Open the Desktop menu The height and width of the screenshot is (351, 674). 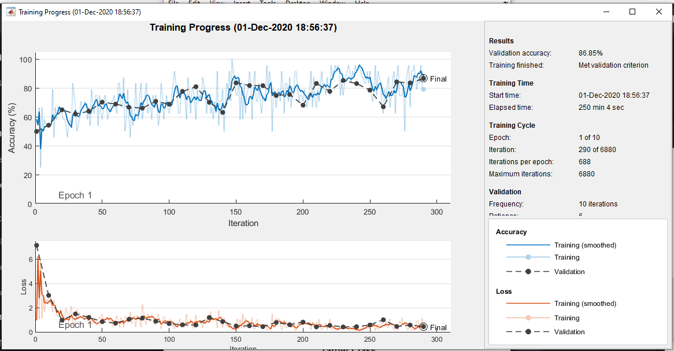[298, 3]
